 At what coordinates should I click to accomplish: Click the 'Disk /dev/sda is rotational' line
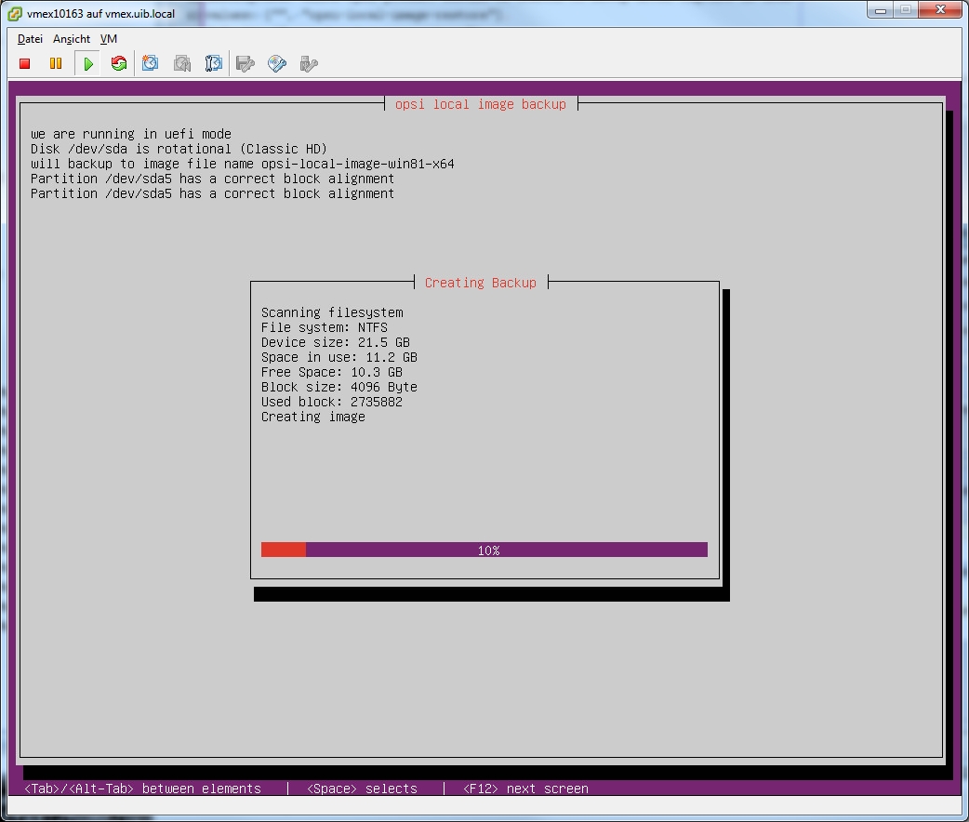point(179,149)
